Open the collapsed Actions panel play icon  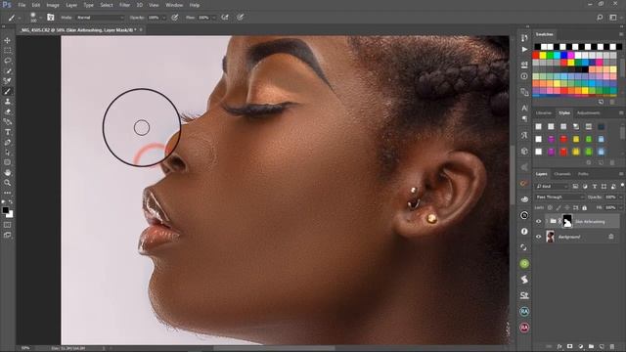(524, 50)
